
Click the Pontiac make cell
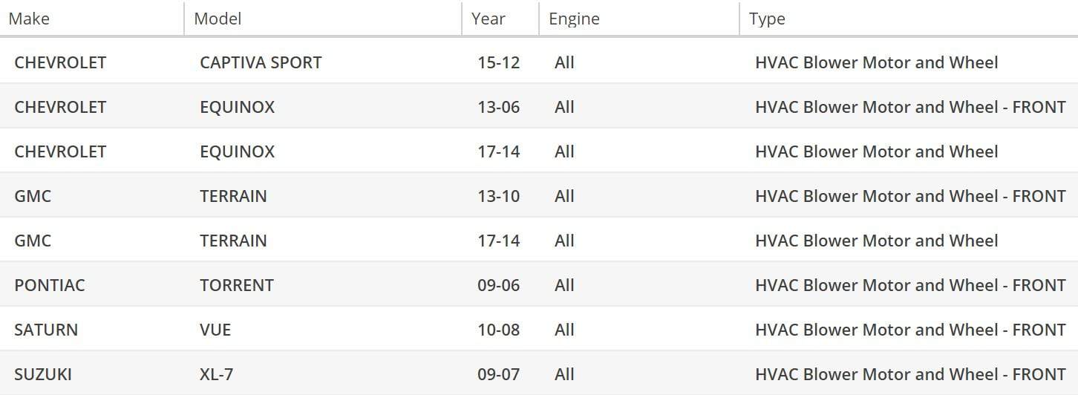pyautogui.click(x=50, y=285)
